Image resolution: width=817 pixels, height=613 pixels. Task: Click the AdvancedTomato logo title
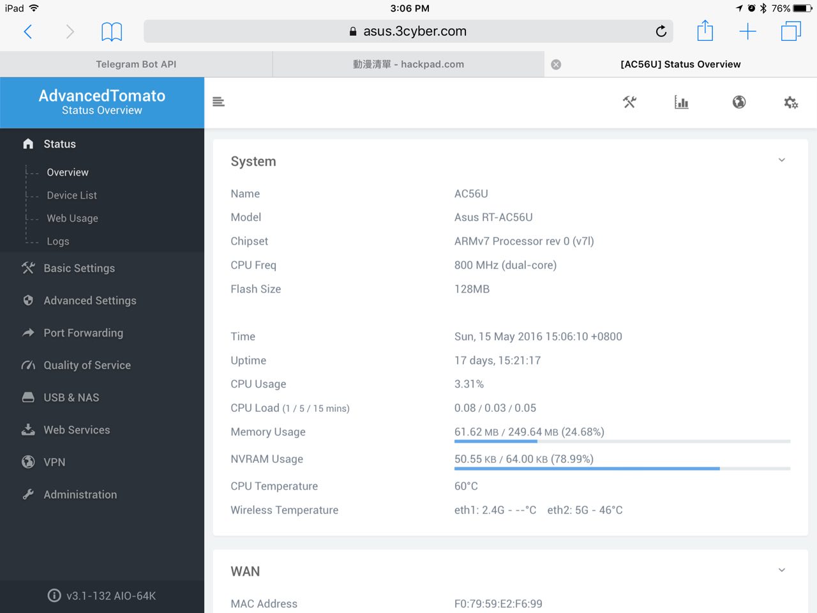(102, 96)
